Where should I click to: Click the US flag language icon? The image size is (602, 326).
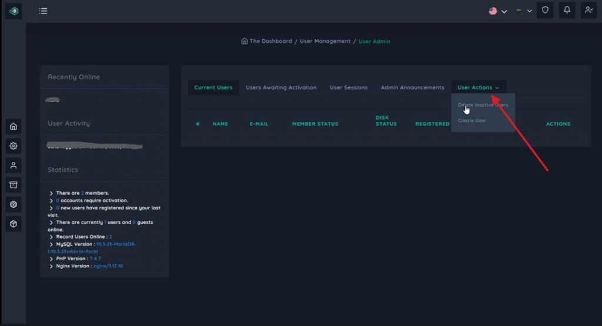pos(493,11)
